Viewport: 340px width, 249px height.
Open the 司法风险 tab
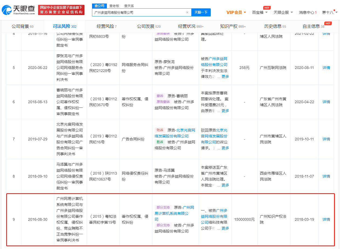click(x=64, y=26)
